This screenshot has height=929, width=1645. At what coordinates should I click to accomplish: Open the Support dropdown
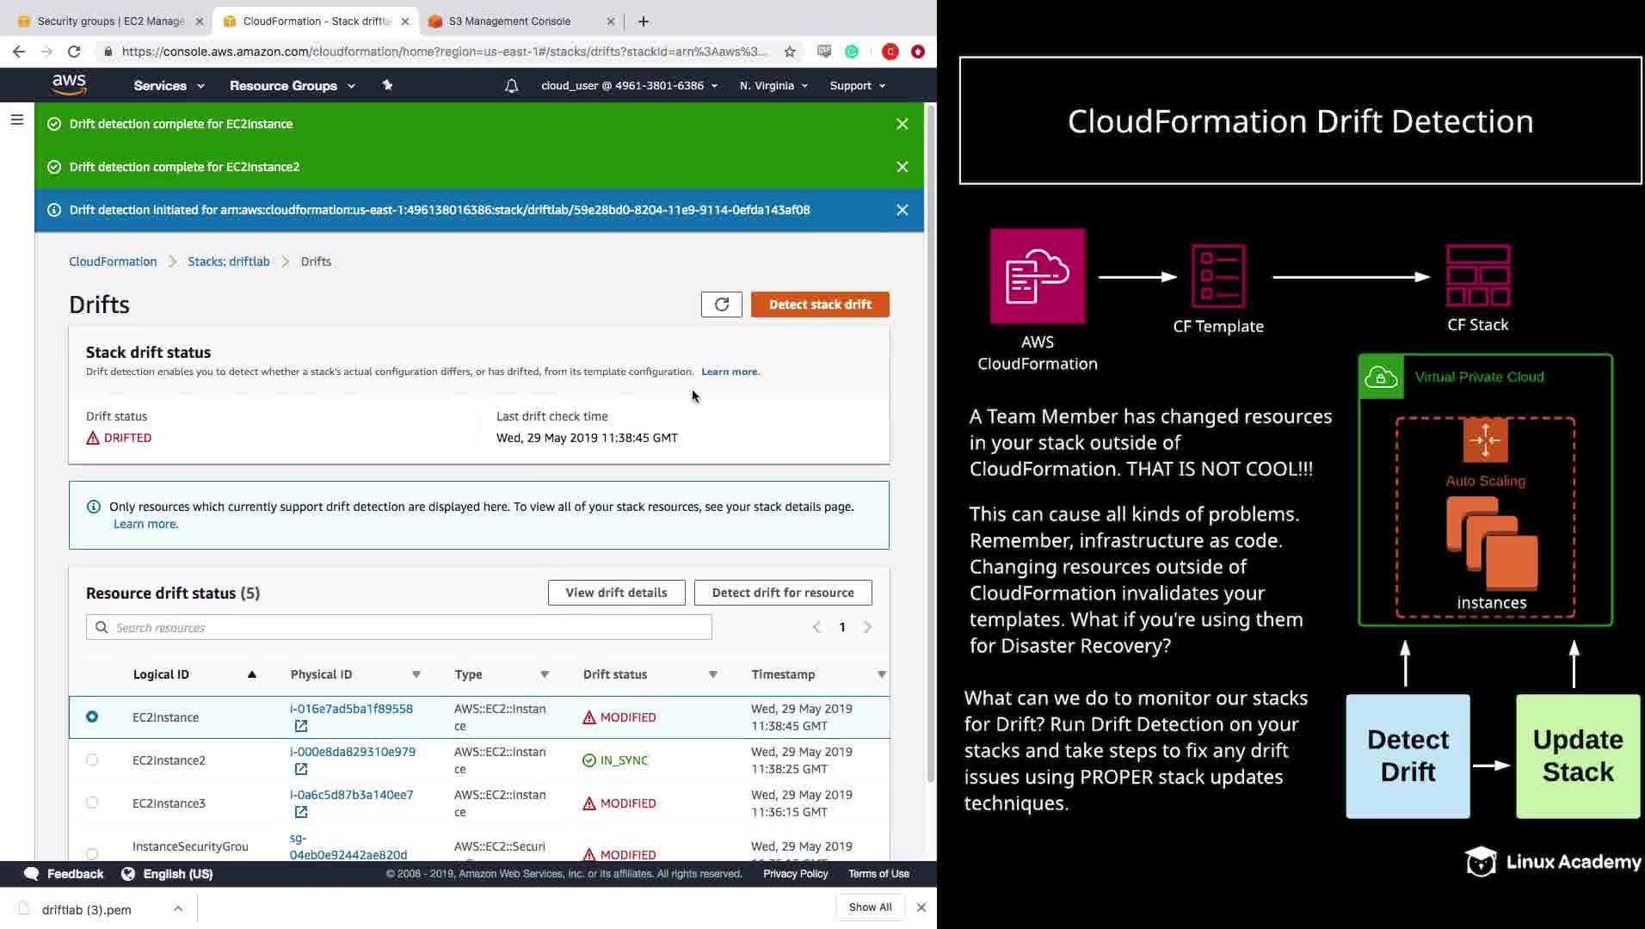pos(857,86)
